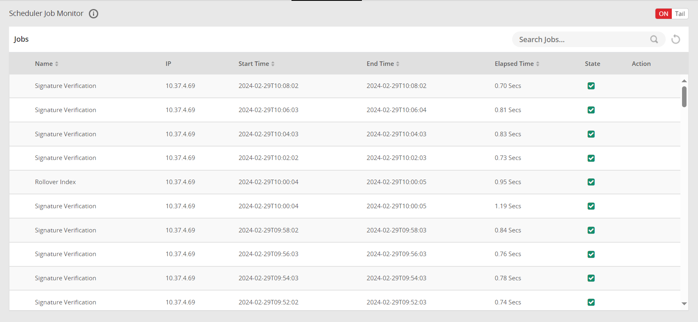Viewport: 698px width, 322px height.
Task: Click state icon for 0.84 Secs job
Action: 591,230
